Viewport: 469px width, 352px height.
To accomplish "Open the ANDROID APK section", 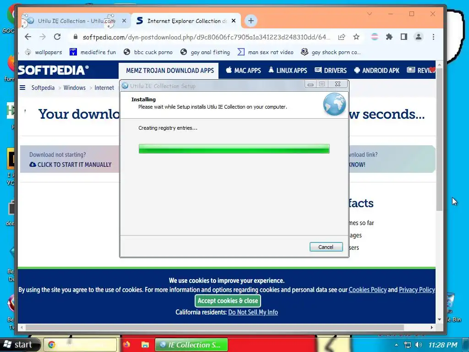I will (x=376, y=71).
